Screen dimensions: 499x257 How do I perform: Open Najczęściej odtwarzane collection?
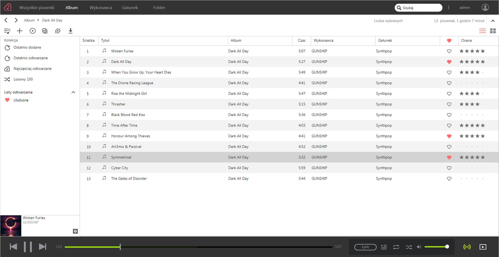point(32,69)
